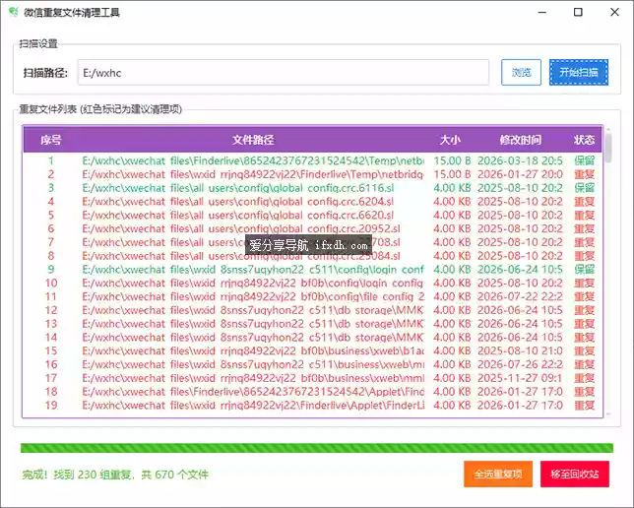The width and height of the screenshot is (634, 508).
Task: Click the file list vertical scrollbar thumb
Action: [x=608, y=148]
